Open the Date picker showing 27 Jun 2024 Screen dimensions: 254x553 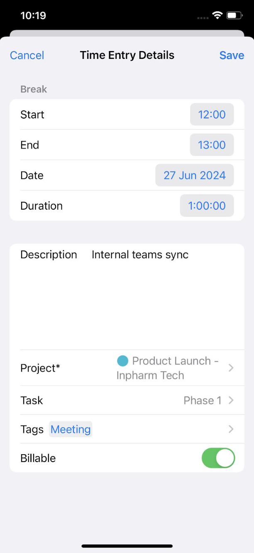[194, 175]
